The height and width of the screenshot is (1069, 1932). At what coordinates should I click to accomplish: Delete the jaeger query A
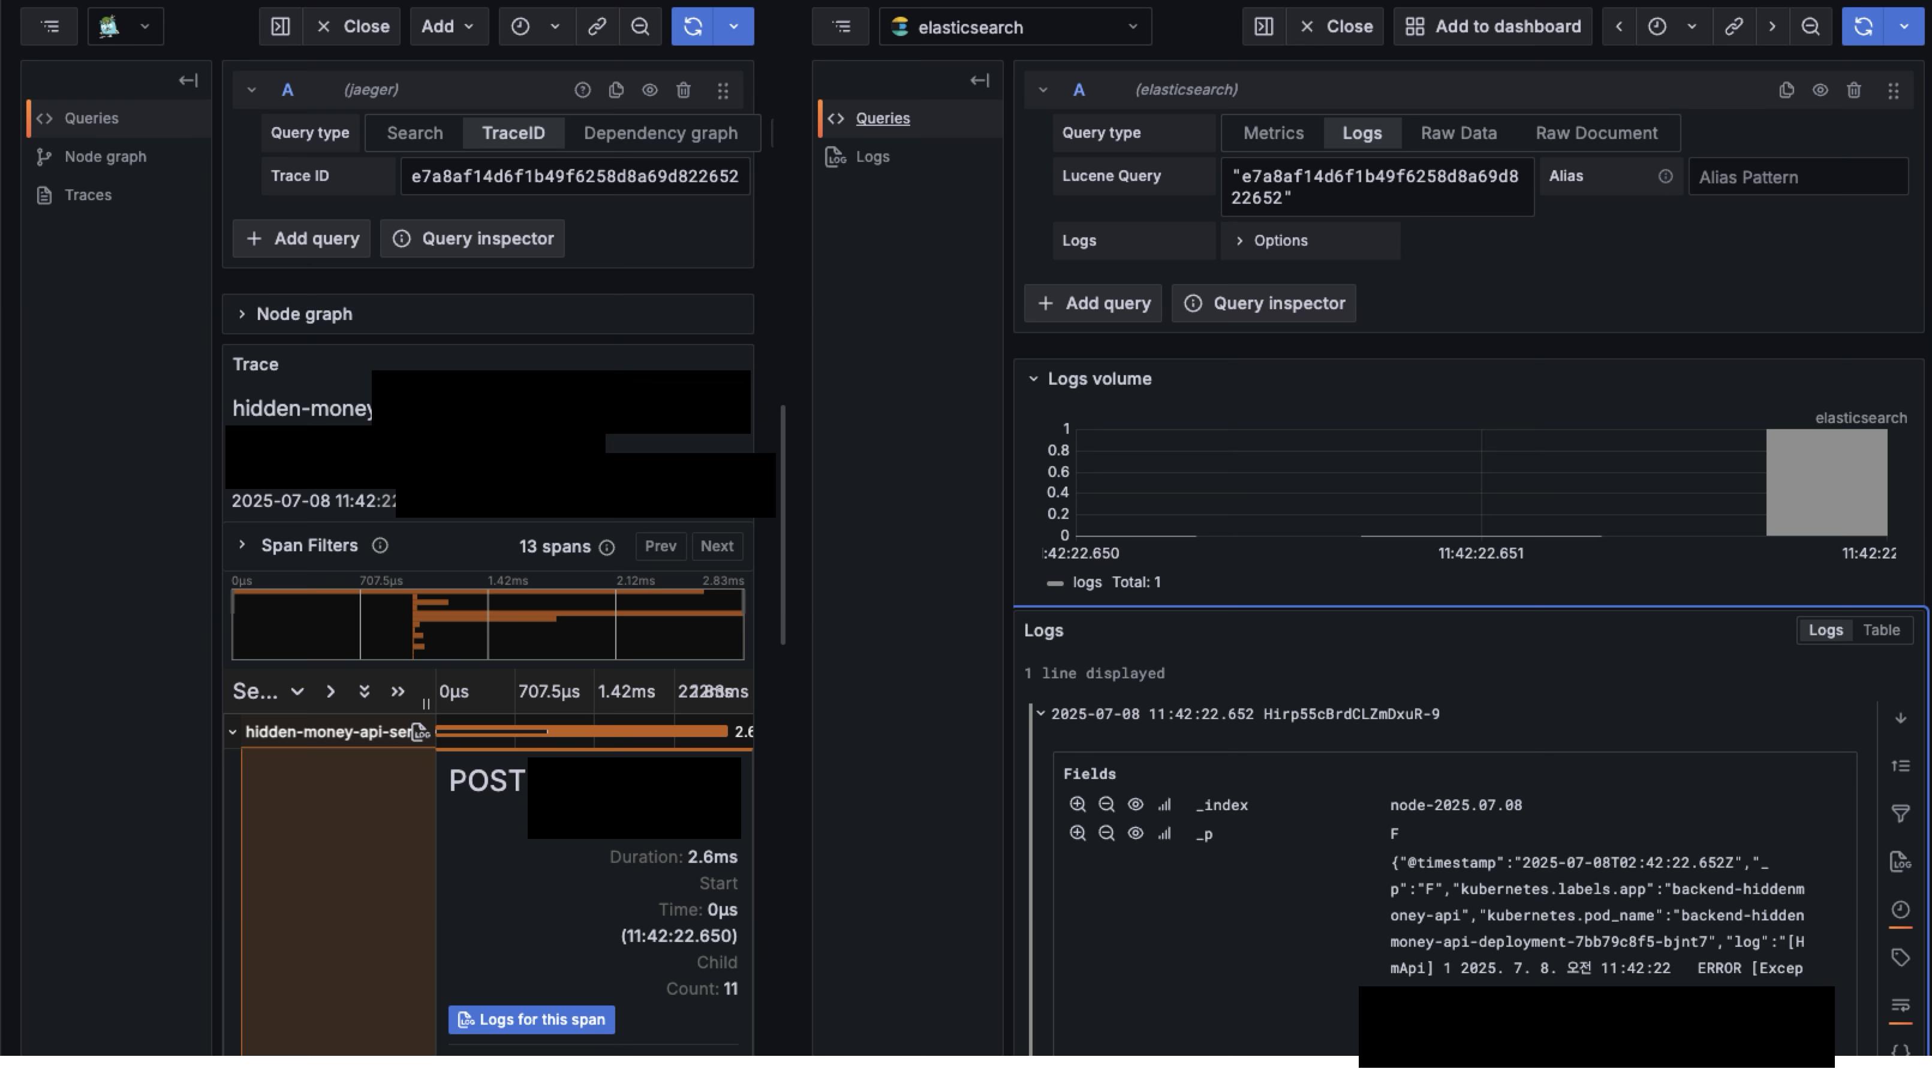pyautogui.click(x=683, y=90)
